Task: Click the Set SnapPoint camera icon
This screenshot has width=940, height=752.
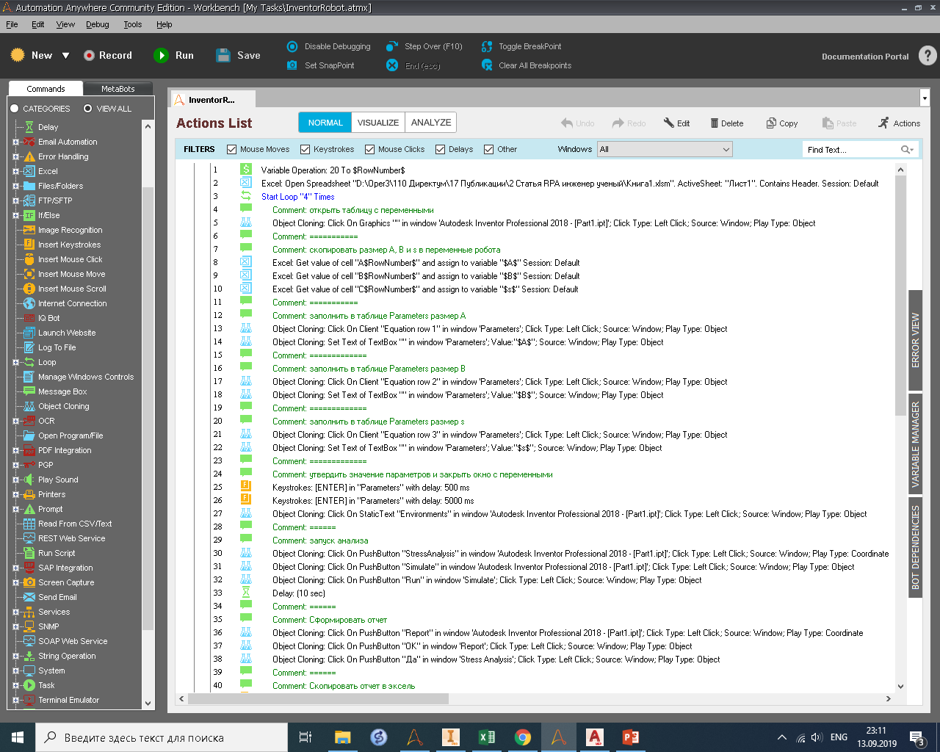Action: click(292, 65)
